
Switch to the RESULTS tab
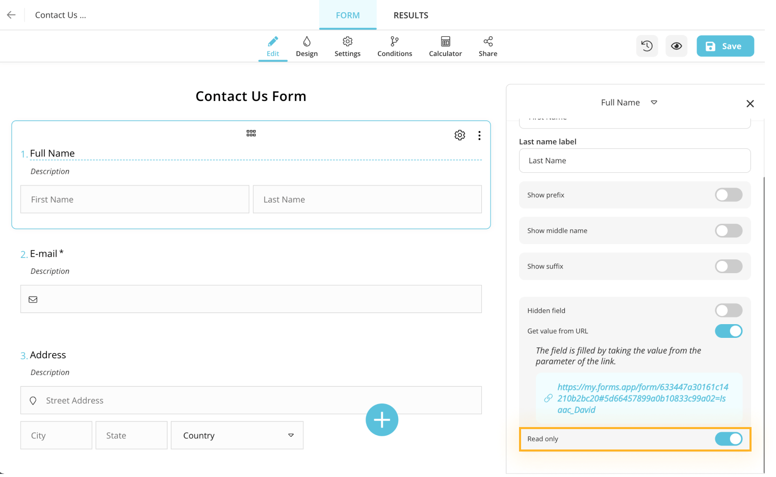411,15
